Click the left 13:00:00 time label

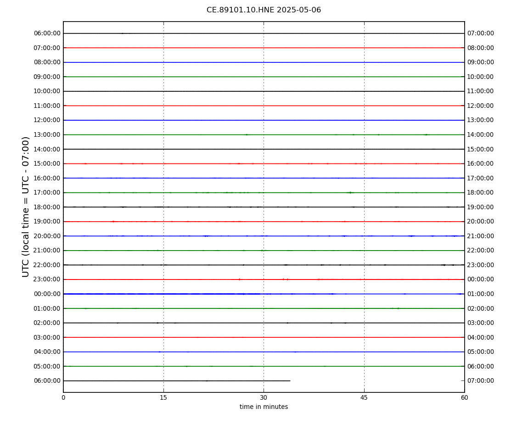(47, 134)
